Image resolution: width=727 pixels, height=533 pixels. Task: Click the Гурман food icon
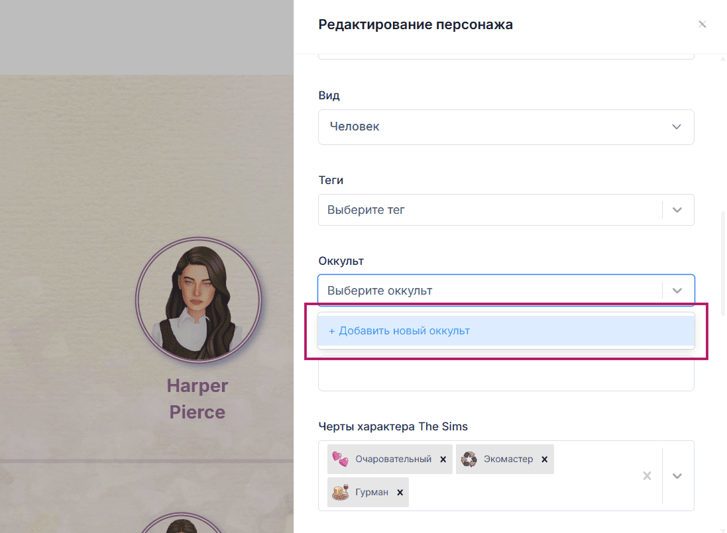(341, 492)
